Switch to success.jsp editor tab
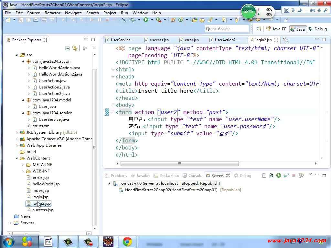Viewport: 331px width, 248px height. pos(157,40)
